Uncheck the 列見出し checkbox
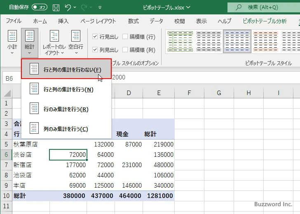Image resolution: width=300 pixels, height=214 pixels. coord(95,50)
